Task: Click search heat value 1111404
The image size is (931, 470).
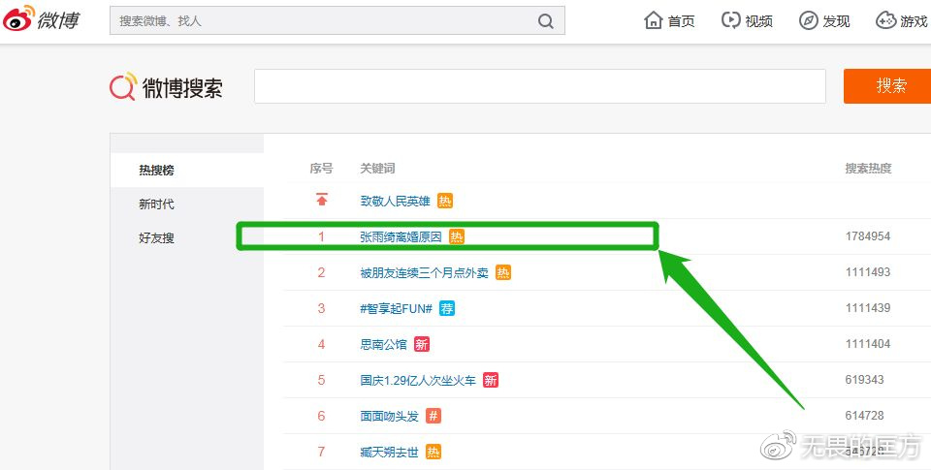Action: pos(867,344)
